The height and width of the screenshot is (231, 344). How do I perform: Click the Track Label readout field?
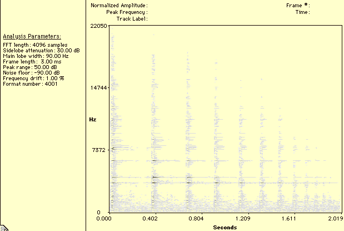click(132, 18)
